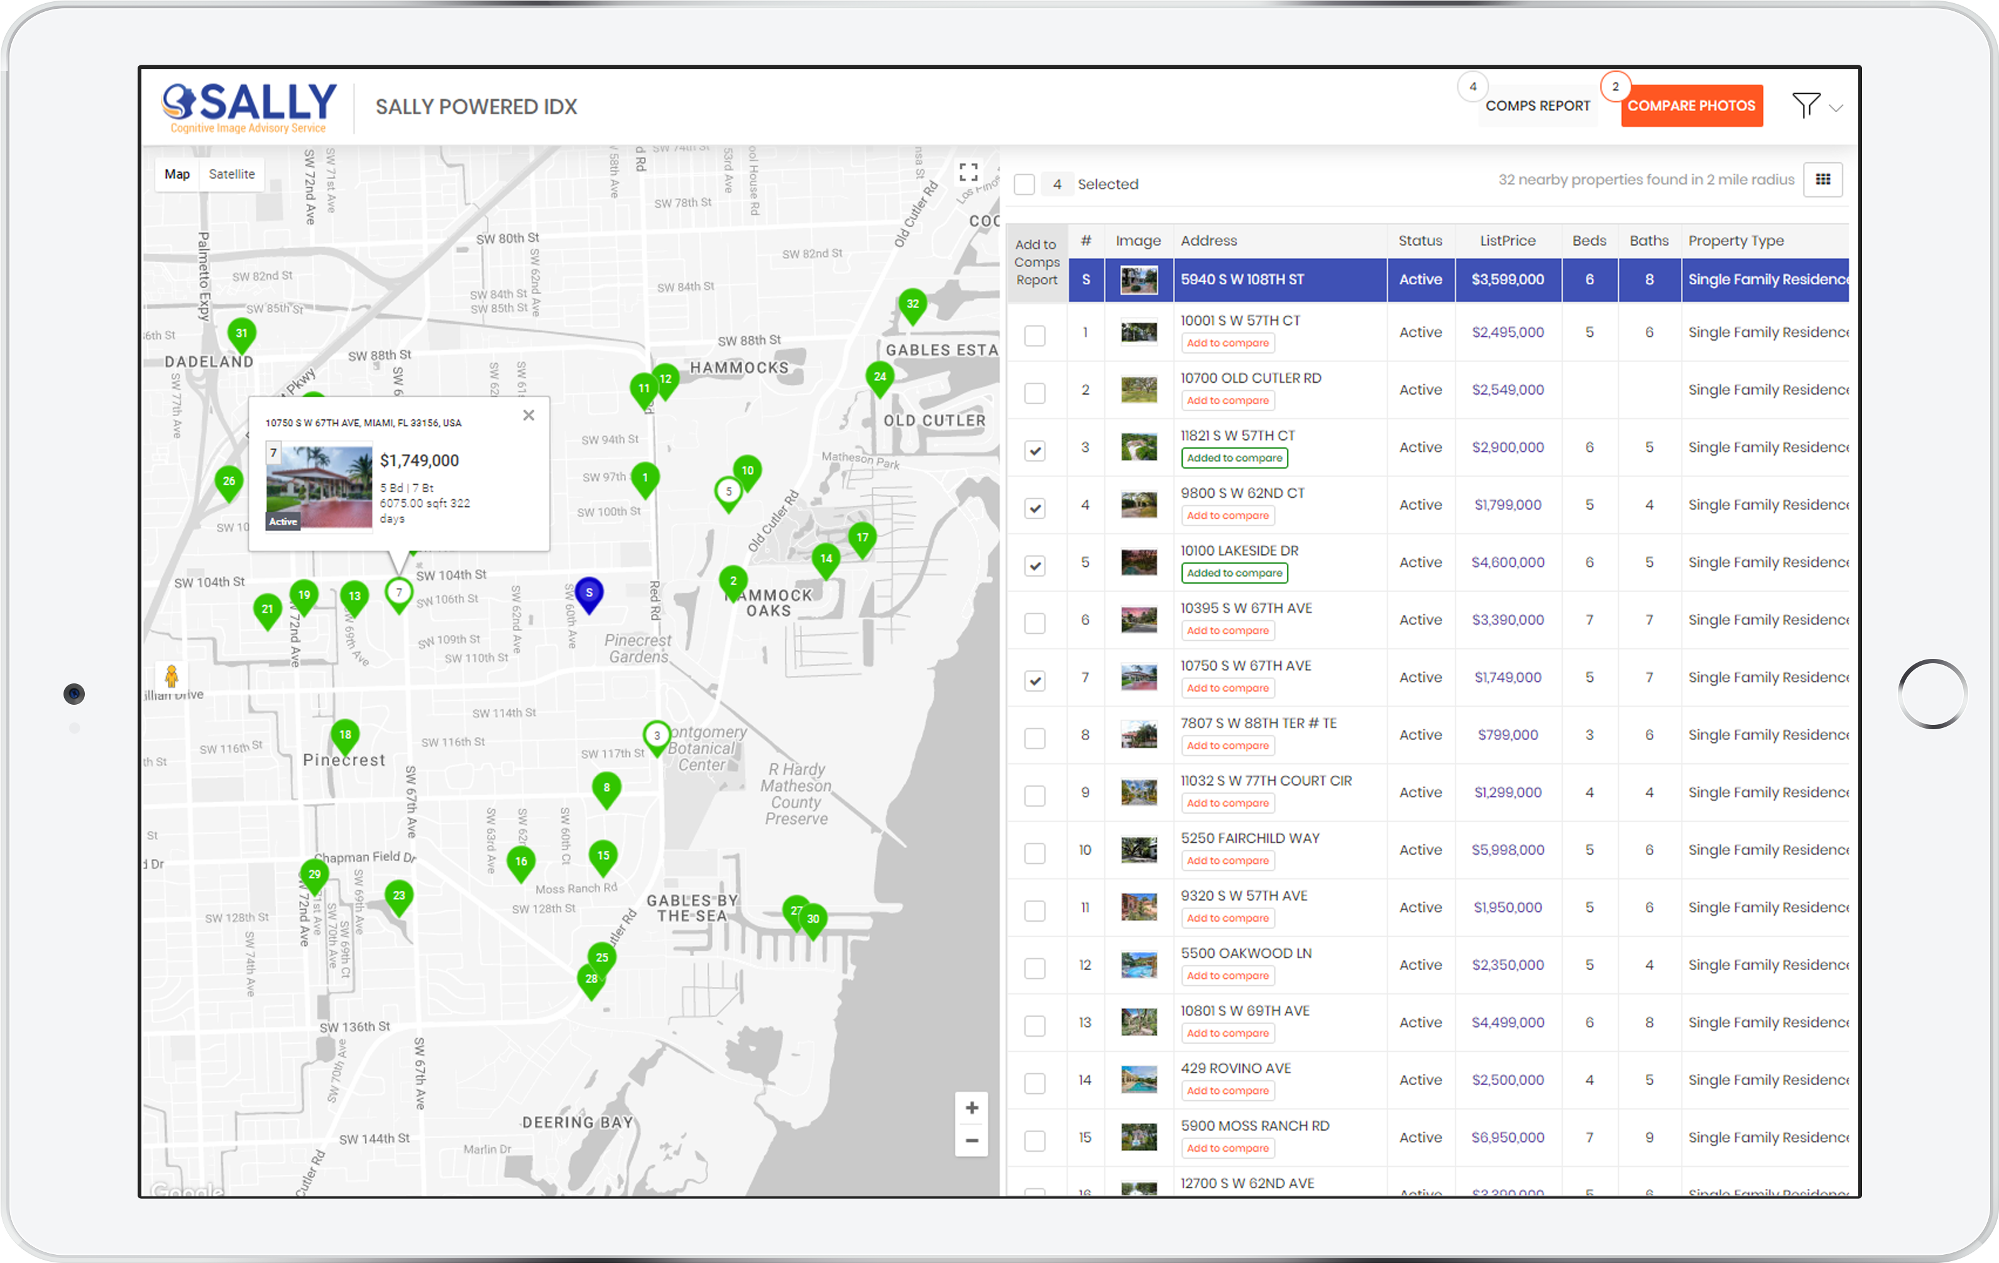
Task: Switch map to Satellite view
Action: coord(232,174)
